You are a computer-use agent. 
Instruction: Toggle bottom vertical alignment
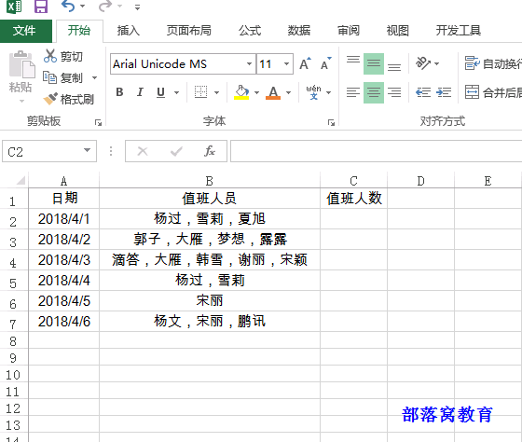(x=394, y=63)
